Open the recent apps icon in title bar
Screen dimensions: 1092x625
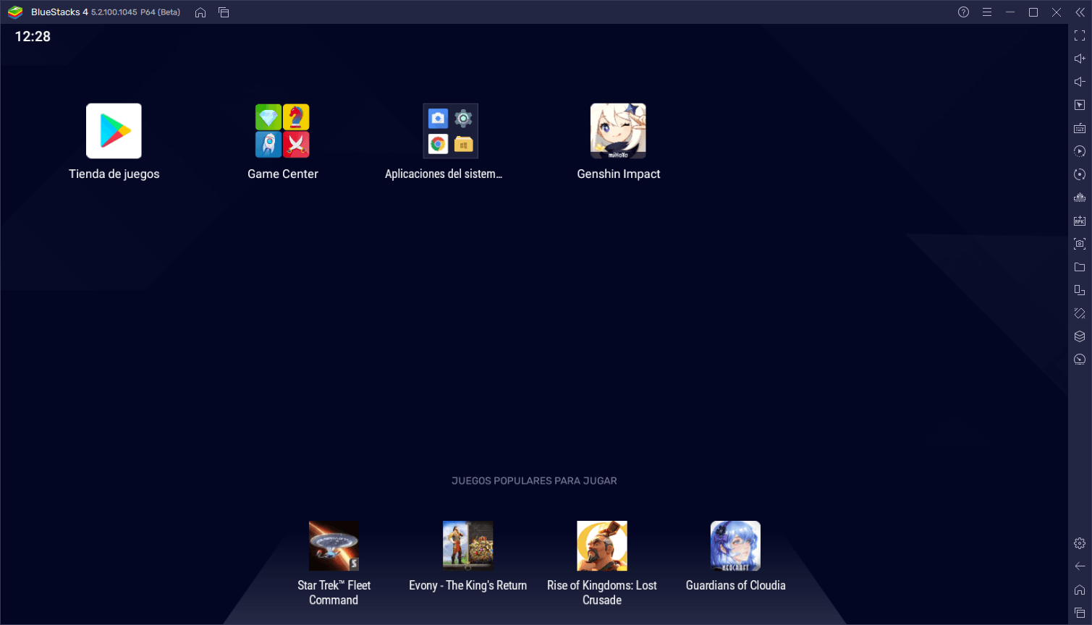pyautogui.click(x=224, y=12)
